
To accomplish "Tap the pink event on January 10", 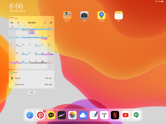I will (x=44, y=39).
